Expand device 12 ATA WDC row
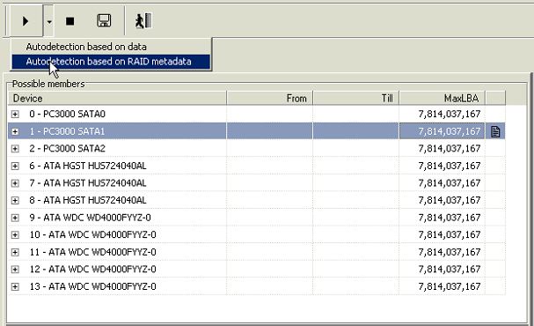This screenshot has width=534, height=326. click(x=15, y=269)
